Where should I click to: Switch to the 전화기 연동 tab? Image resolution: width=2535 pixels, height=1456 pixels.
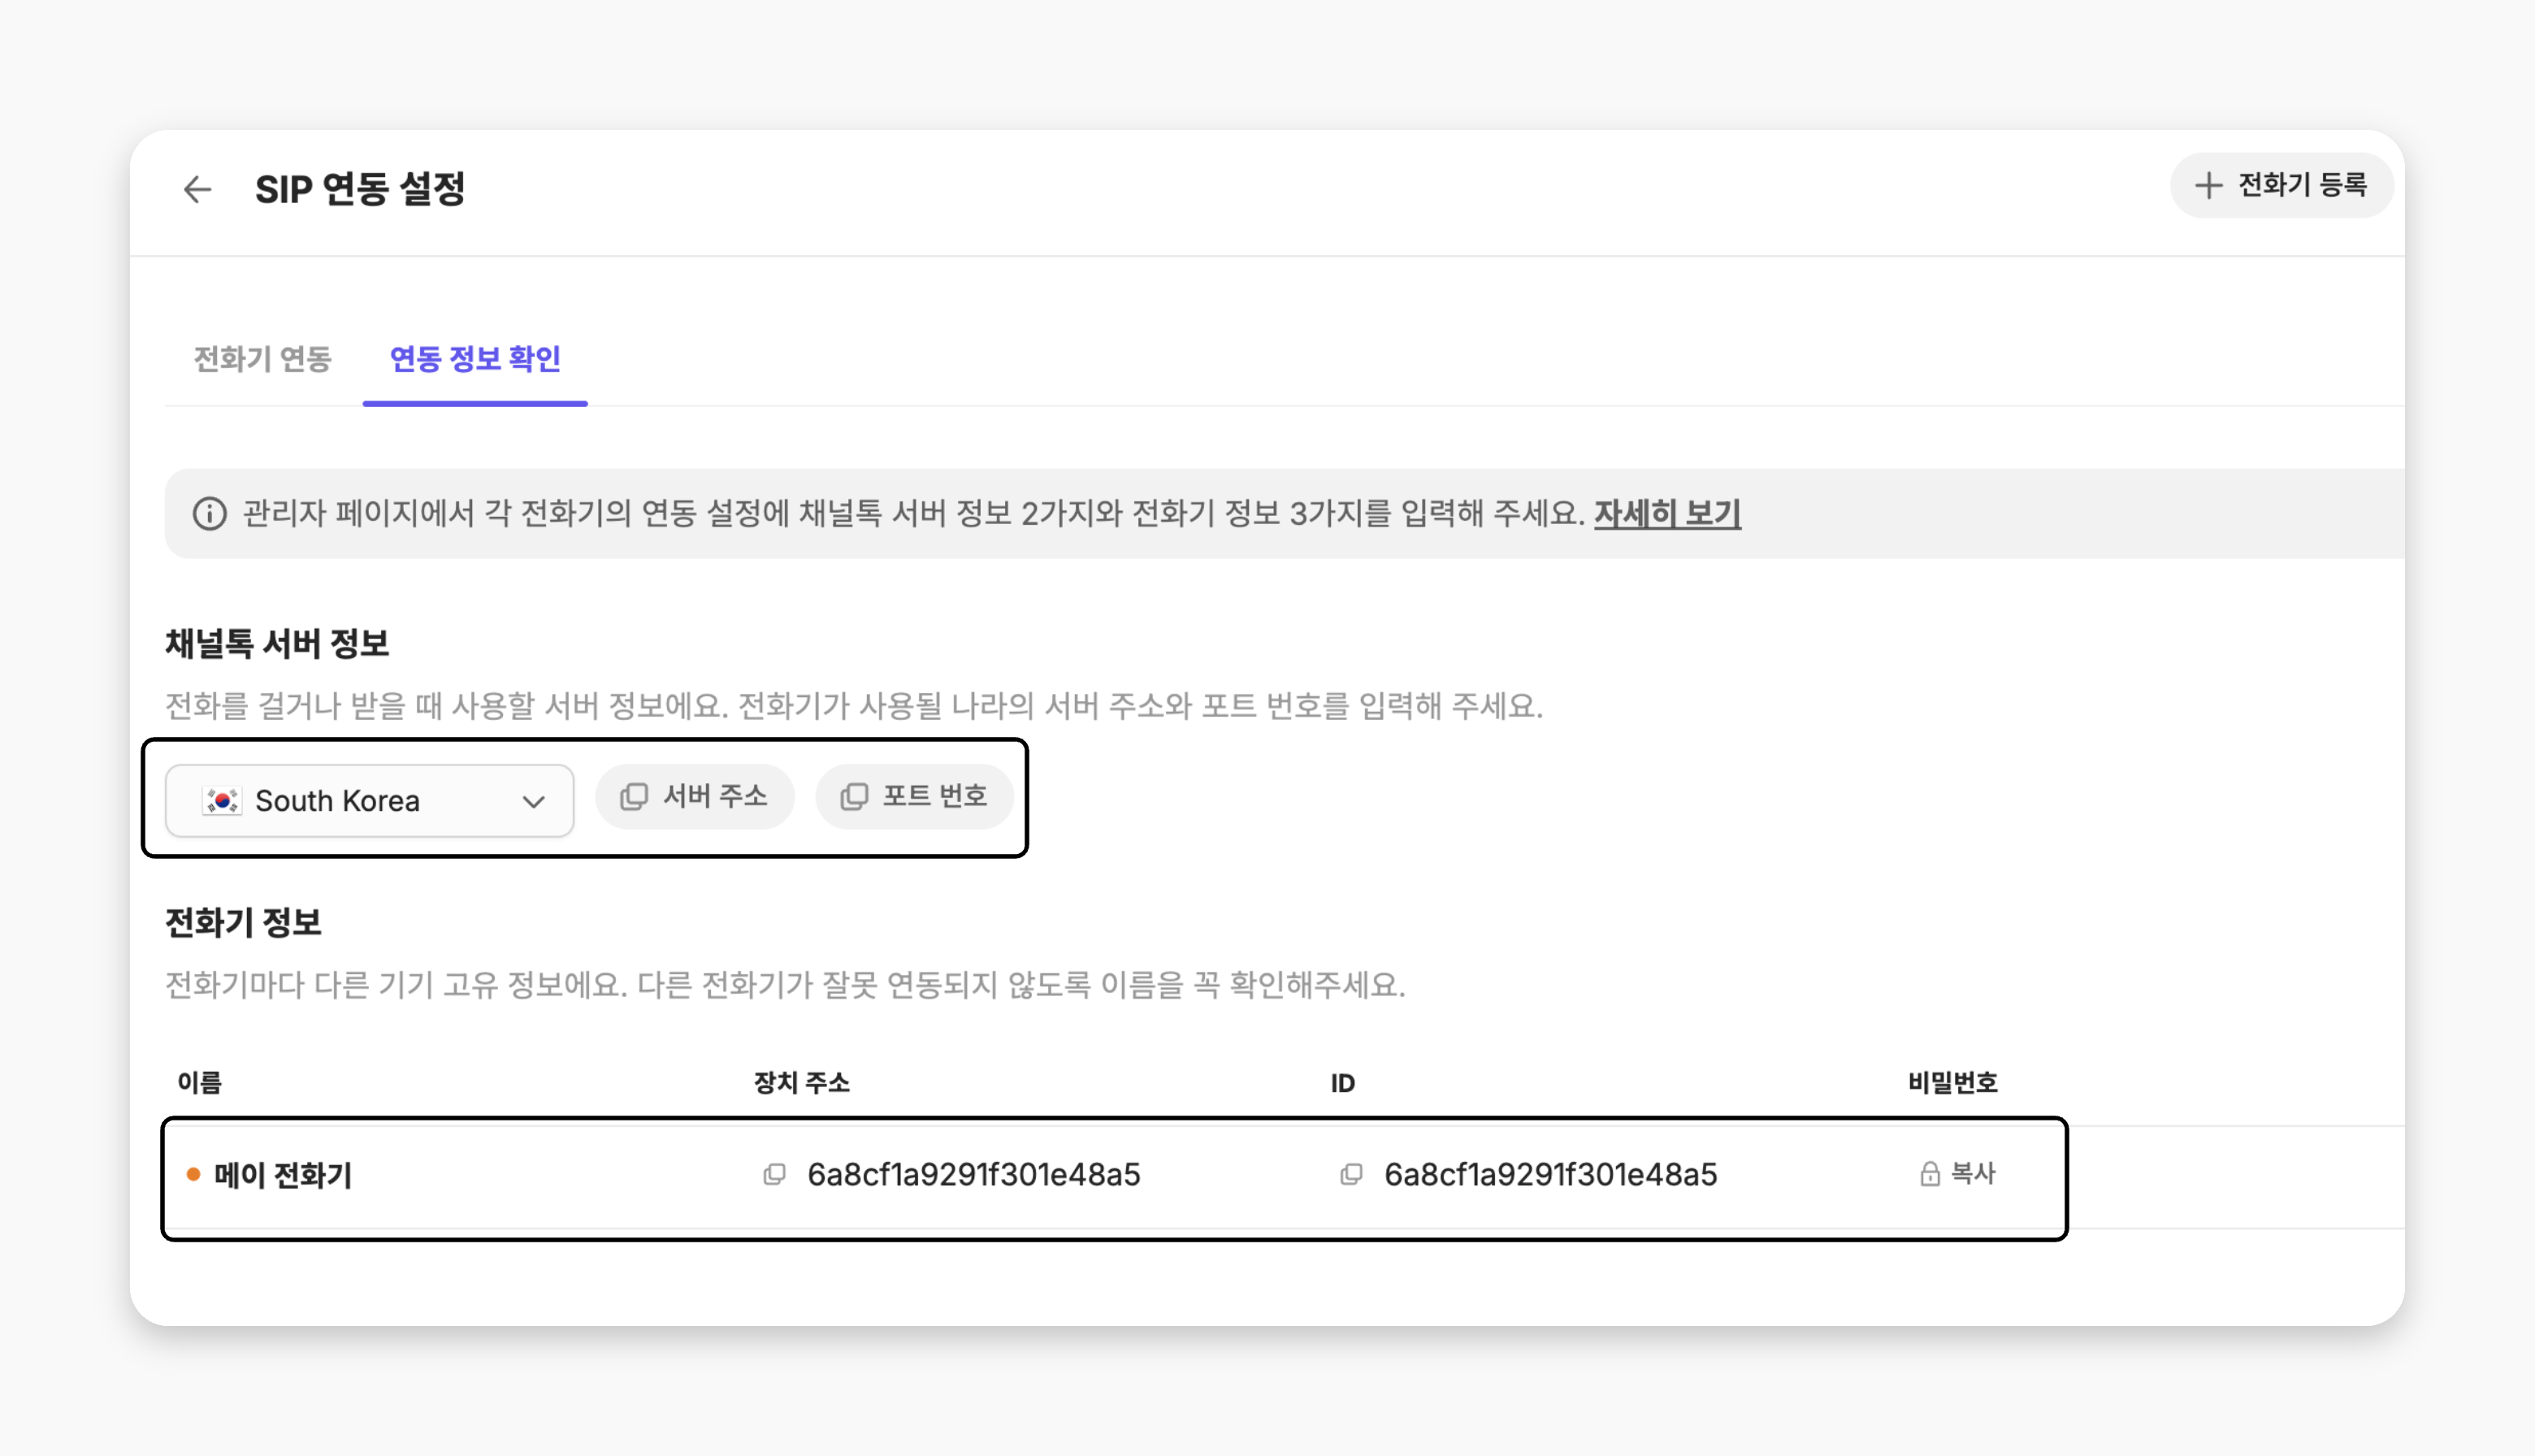(262, 358)
